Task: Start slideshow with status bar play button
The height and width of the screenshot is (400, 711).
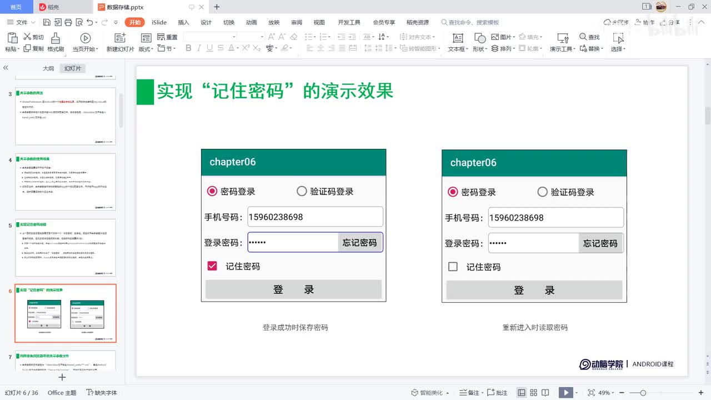Action: (x=565, y=393)
